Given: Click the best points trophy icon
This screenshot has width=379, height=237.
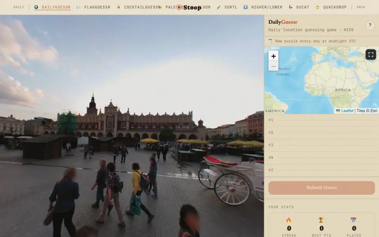Looking at the screenshot, I should (x=321, y=220).
